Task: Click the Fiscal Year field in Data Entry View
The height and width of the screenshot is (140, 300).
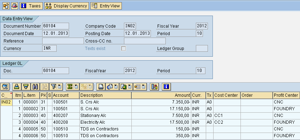Action: coord(202,26)
